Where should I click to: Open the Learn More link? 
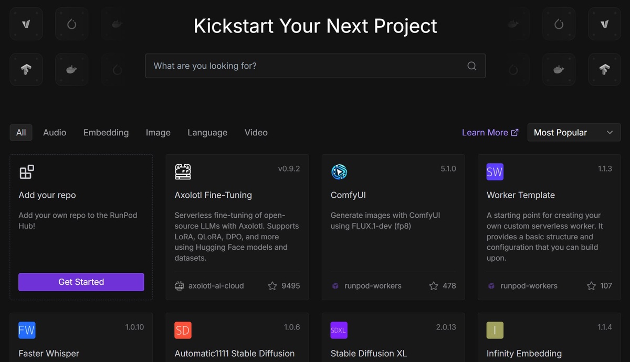click(x=489, y=133)
